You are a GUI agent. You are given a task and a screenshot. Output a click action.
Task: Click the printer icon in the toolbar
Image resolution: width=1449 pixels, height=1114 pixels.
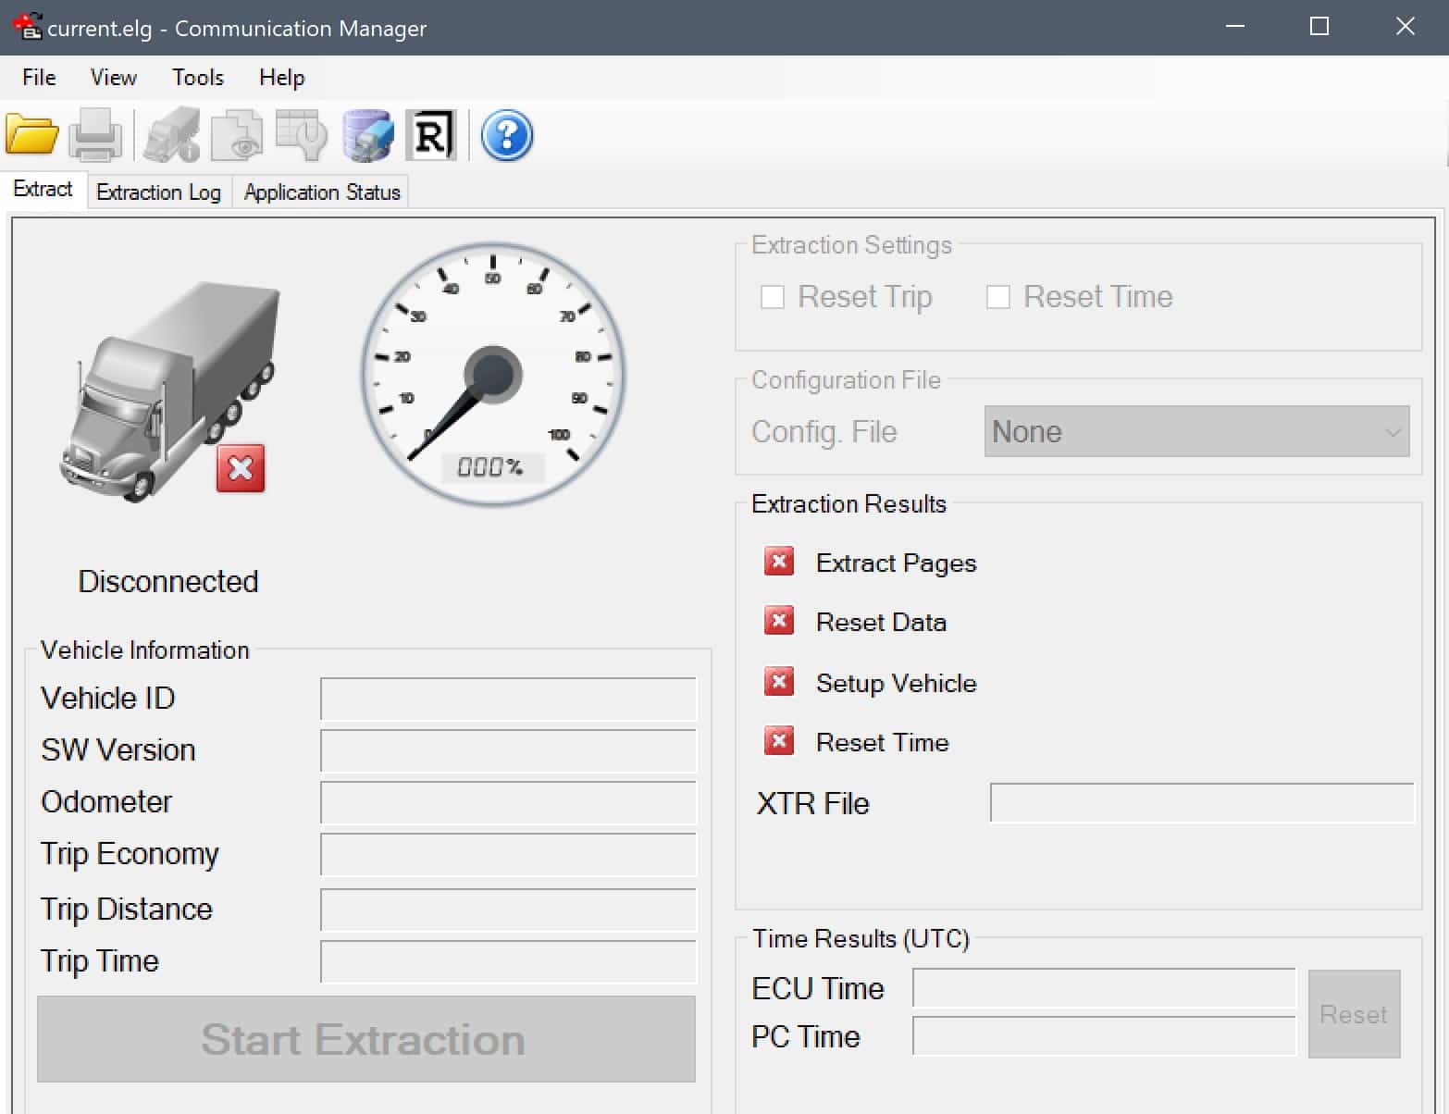pos(94,135)
